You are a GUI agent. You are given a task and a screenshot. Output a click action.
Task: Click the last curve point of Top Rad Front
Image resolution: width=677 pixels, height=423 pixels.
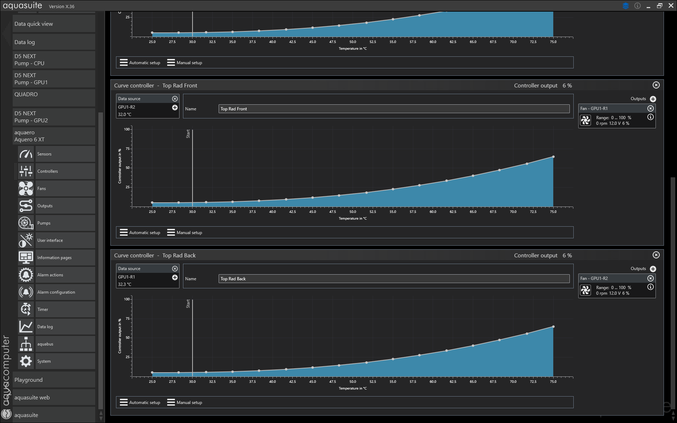coord(553,157)
